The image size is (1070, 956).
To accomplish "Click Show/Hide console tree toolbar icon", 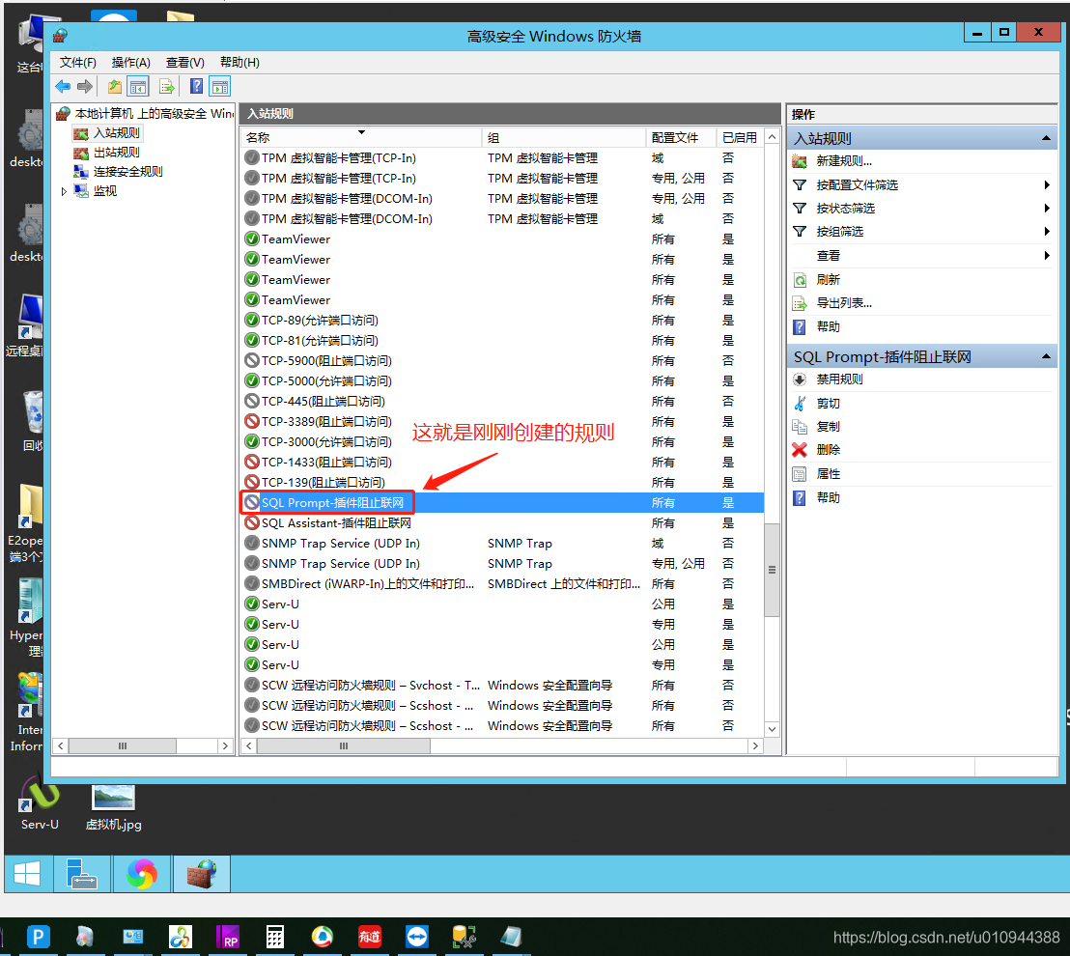I will click(138, 87).
